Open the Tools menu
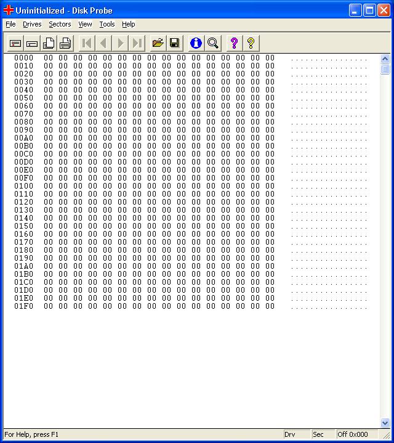Screen dimensions: 394x443 (107, 24)
